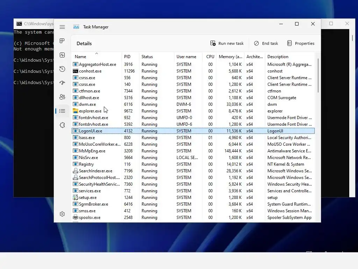Click End task button

point(266,43)
